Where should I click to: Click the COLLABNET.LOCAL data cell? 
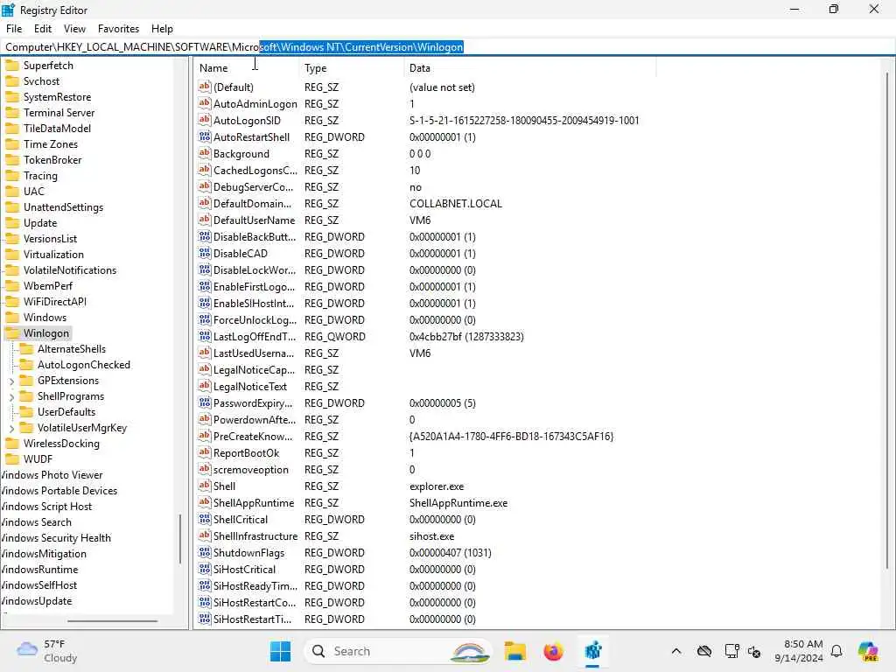click(x=455, y=203)
